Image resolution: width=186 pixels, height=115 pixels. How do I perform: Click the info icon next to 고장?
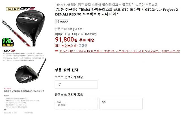tap(86, 45)
